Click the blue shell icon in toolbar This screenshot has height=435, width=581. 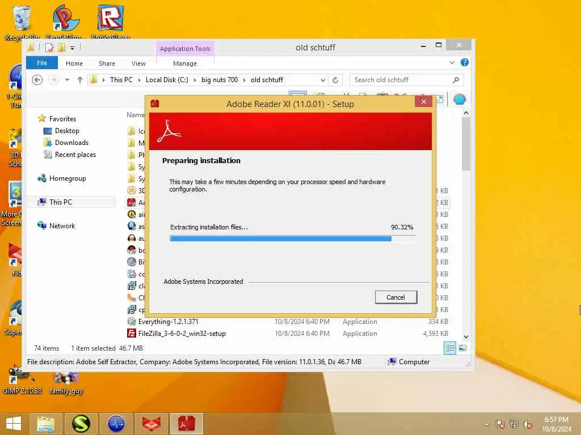coord(460,100)
